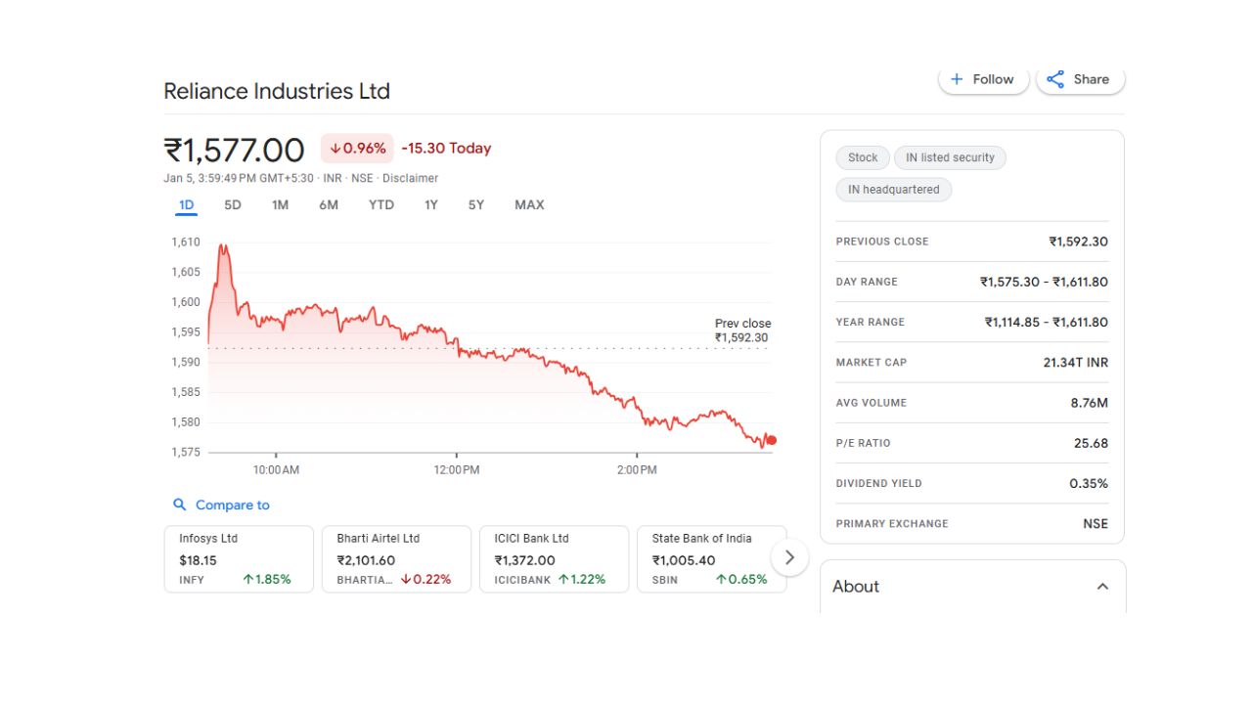
Task: Select the YTD chart range
Action: (x=380, y=204)
